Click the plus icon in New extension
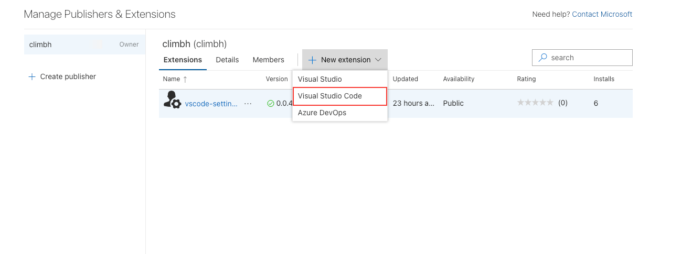 [312, 60]
